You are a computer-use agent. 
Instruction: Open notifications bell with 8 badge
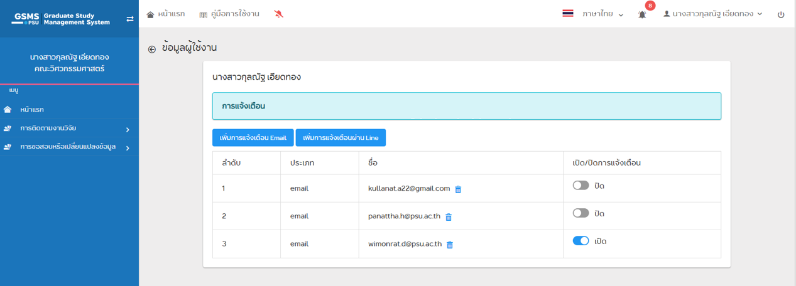(x=642, y=14)
